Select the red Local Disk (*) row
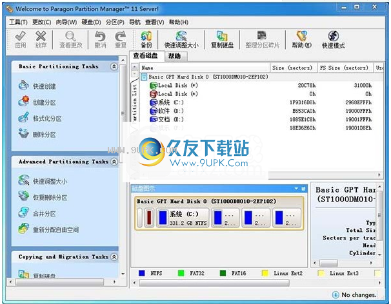The image size is (391, 304). pos(261,94)
